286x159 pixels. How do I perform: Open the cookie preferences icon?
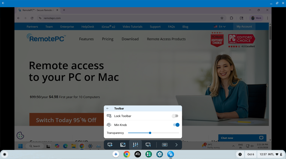pos(20,136)
